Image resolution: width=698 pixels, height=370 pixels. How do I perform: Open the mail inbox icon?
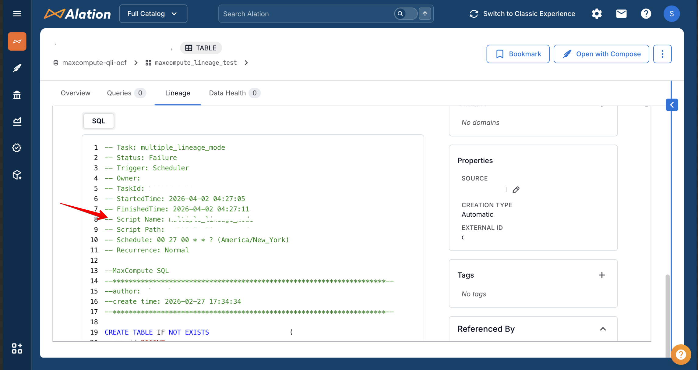pyautogui.click(x=621, y=14)
